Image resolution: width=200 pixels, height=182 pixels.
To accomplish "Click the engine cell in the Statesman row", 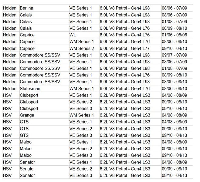I will (124, 88).
